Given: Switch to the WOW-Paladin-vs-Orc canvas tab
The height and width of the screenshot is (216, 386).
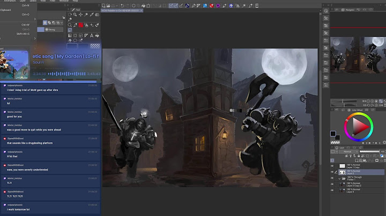Looking at the screenshot, I should 121,11.
